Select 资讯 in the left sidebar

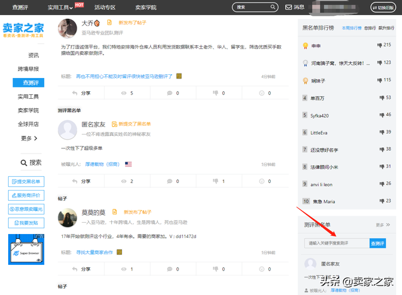(33, 55)
